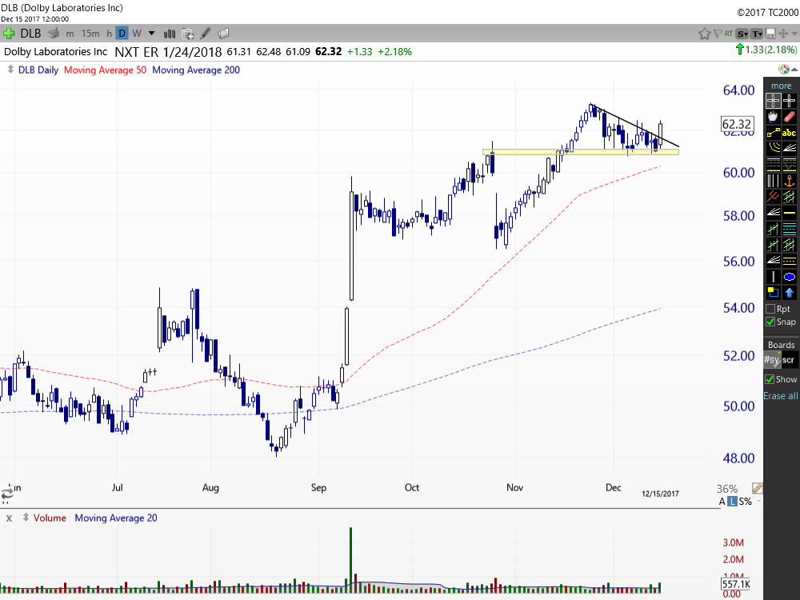Add chart to favorites with star icon

[x=705, y=34]
